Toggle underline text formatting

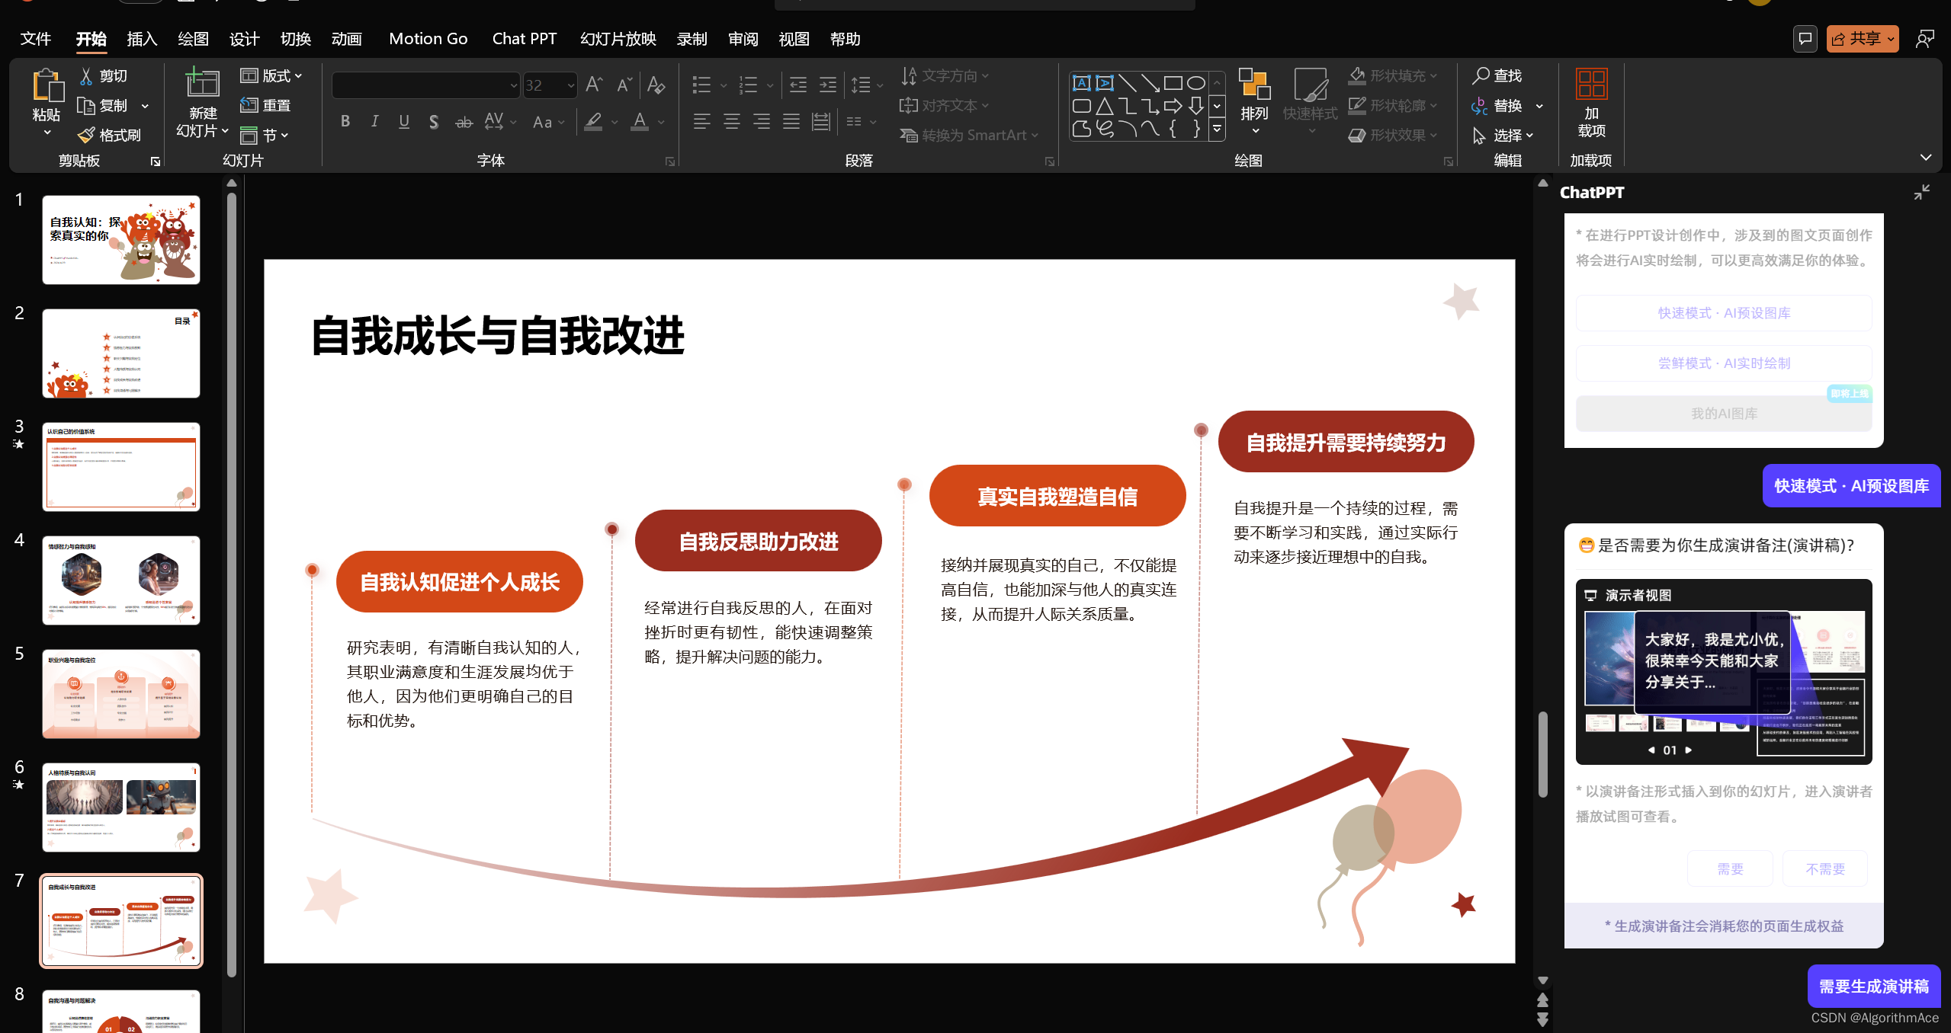click(x=404, y=121)
